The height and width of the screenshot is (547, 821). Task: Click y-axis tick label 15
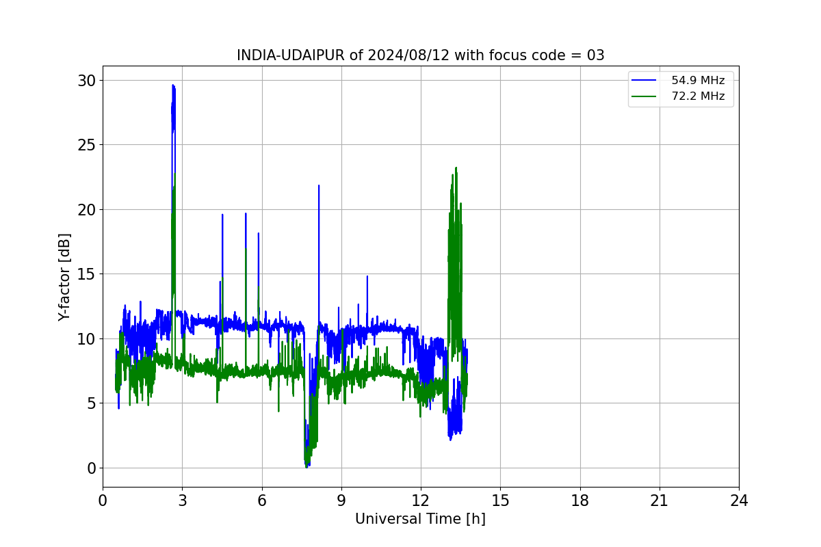pos(88,274)
